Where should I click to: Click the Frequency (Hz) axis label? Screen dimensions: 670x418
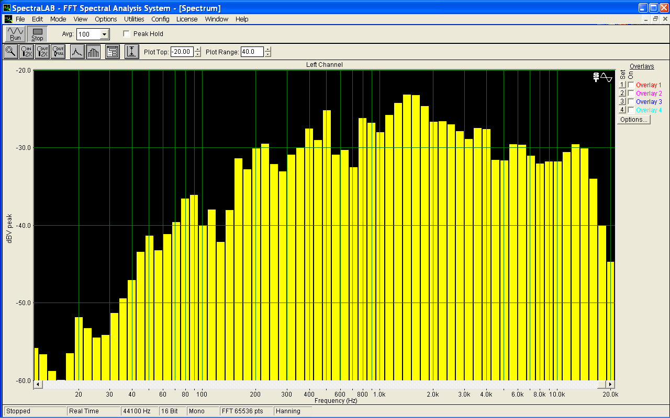tap(336, 401)
